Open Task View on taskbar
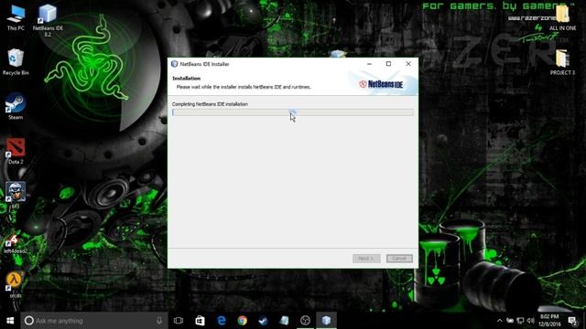 (x=179, y=321)
